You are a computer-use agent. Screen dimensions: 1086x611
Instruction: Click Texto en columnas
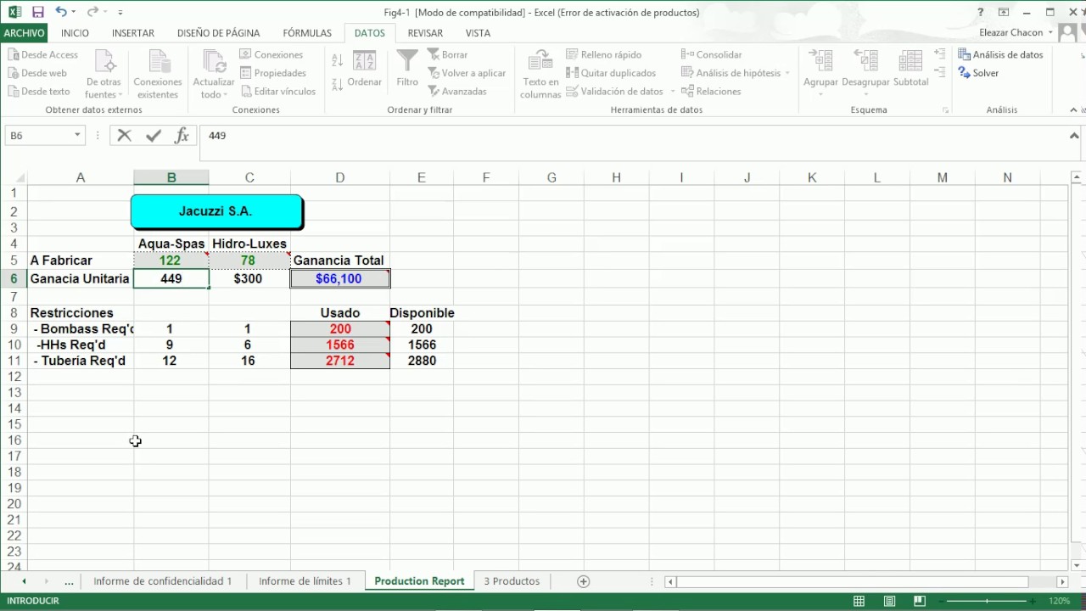point(540,74)
